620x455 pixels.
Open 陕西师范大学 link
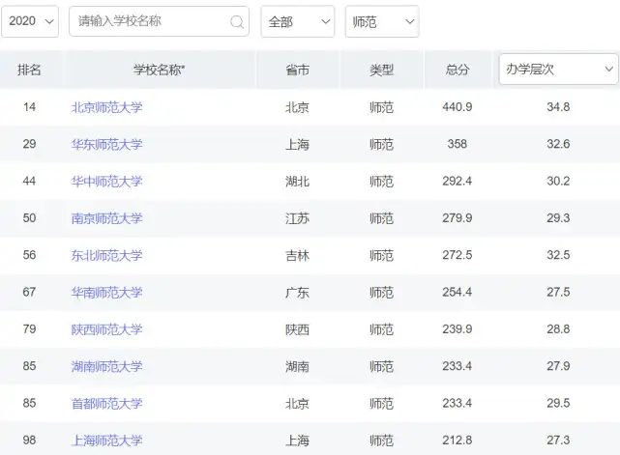tap(106, 329)
